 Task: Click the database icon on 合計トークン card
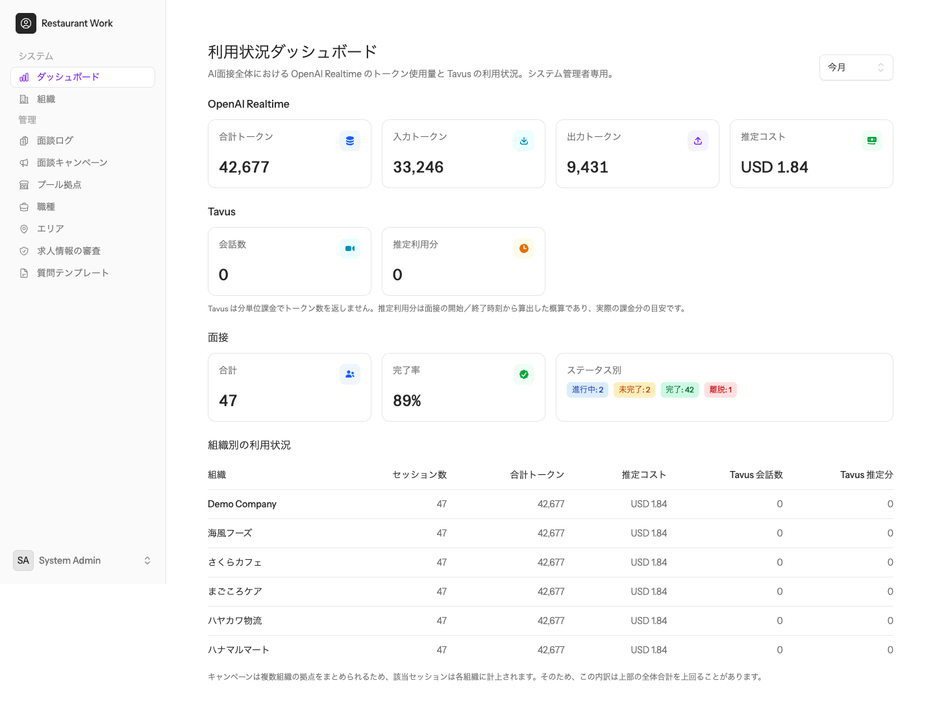click(350, 141)
